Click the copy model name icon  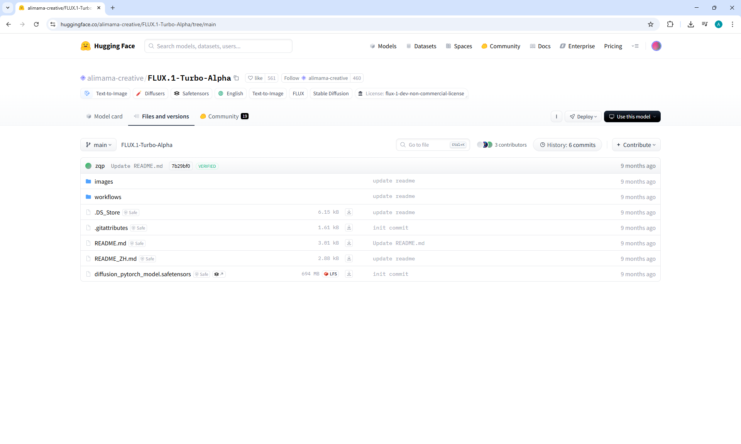click(x=236, y=78)
